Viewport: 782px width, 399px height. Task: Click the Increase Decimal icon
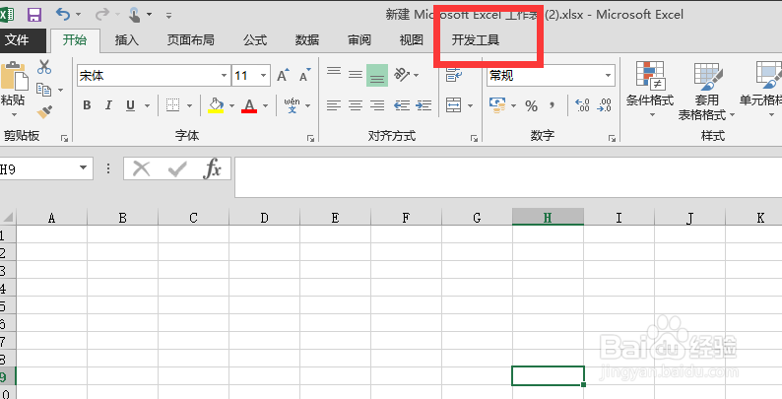coord(582,105)
